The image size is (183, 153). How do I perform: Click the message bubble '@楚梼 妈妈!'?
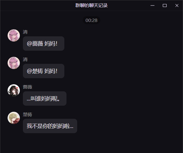click(44, 71)
